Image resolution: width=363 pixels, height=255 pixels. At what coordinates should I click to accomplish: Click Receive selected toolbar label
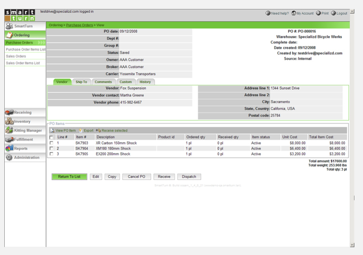[x=114, y=131]
